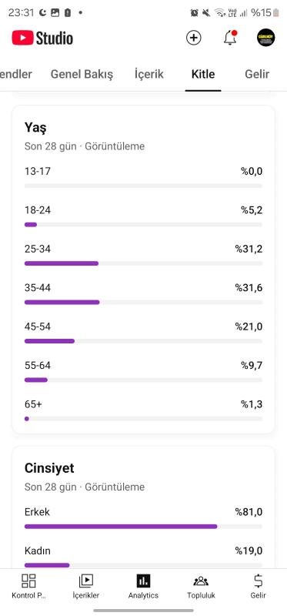Select the Kitle tab
Image resolution: width=287 pixels, height=616 pixels.
click(x=203, y=74)
